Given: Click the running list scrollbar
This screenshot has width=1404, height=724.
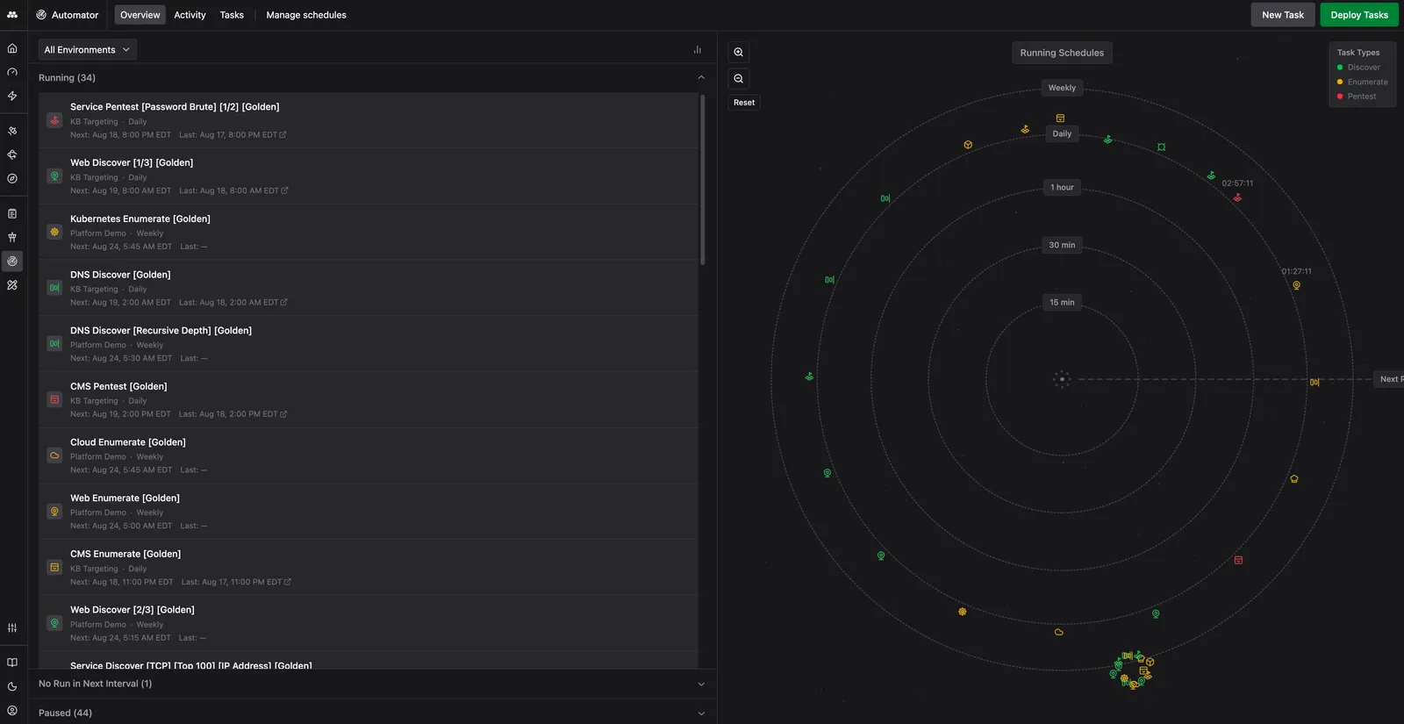Looking at the screenshot, I should coord(702,180).
